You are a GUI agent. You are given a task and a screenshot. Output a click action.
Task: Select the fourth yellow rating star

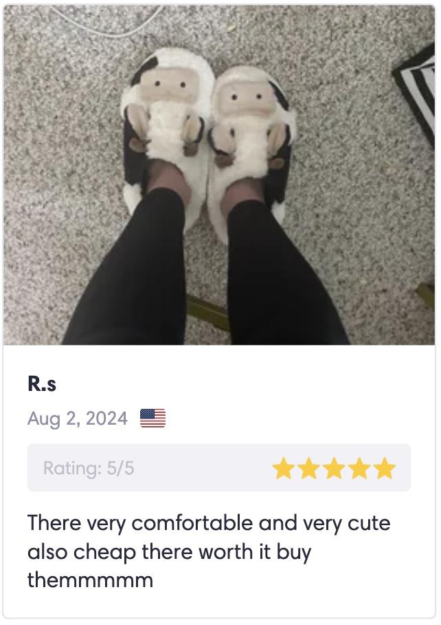click(x=359, y=468)
